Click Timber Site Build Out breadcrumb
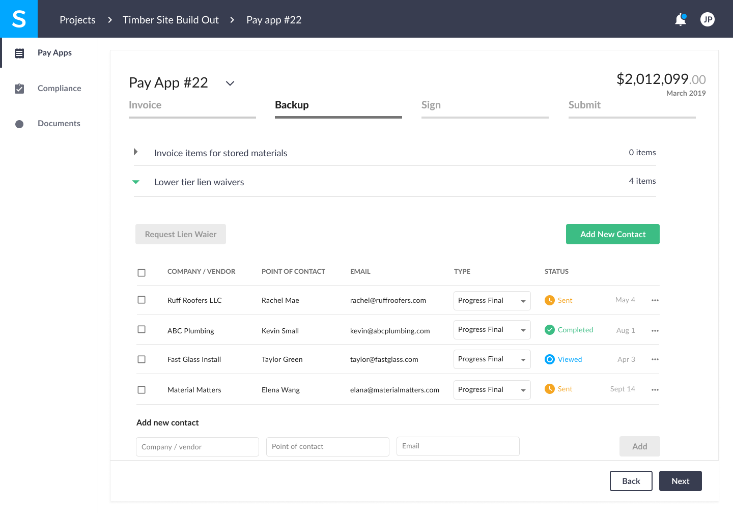733x513 pixels. [x=171, y=20]
